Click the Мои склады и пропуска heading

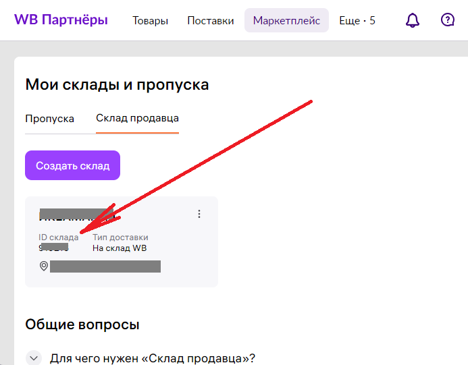117,85
